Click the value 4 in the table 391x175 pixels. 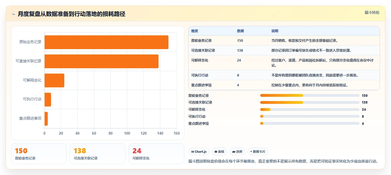(x=238, y=85)
